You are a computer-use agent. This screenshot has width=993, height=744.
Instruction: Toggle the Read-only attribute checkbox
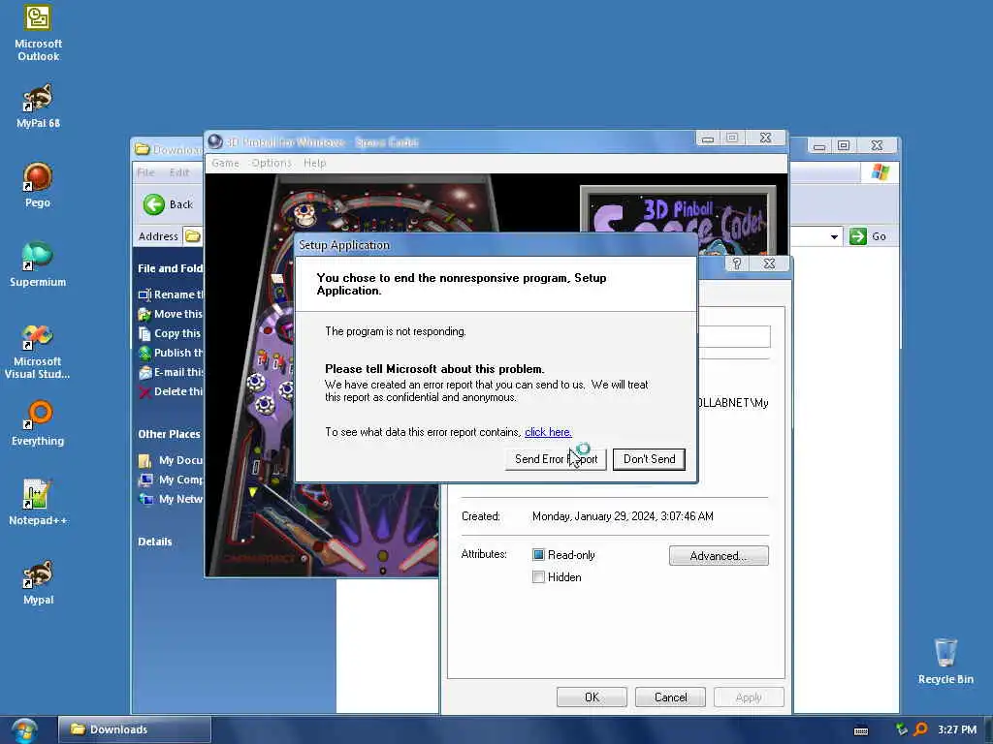(x=538, y=555)
